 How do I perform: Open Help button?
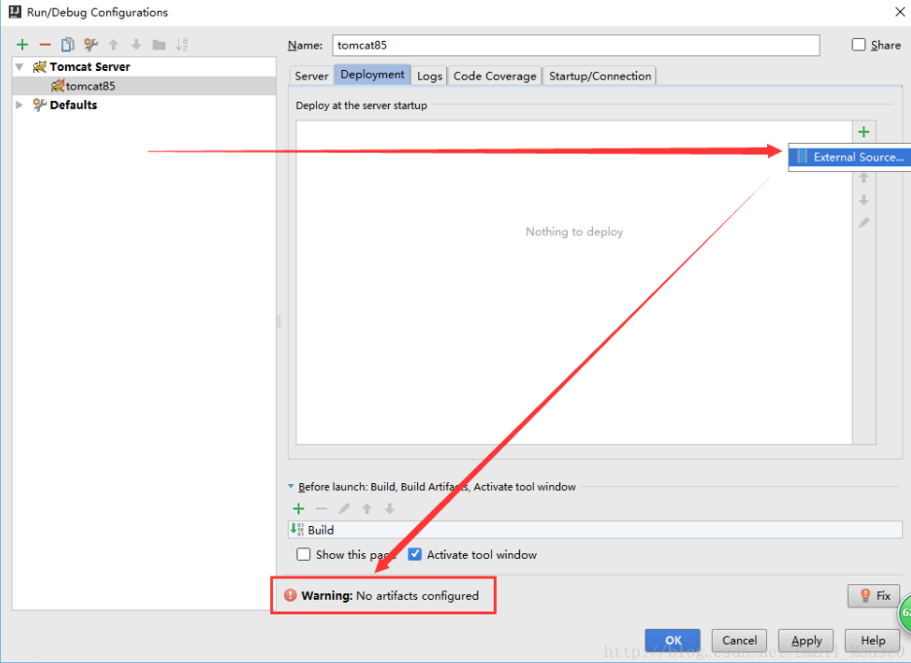873,641
